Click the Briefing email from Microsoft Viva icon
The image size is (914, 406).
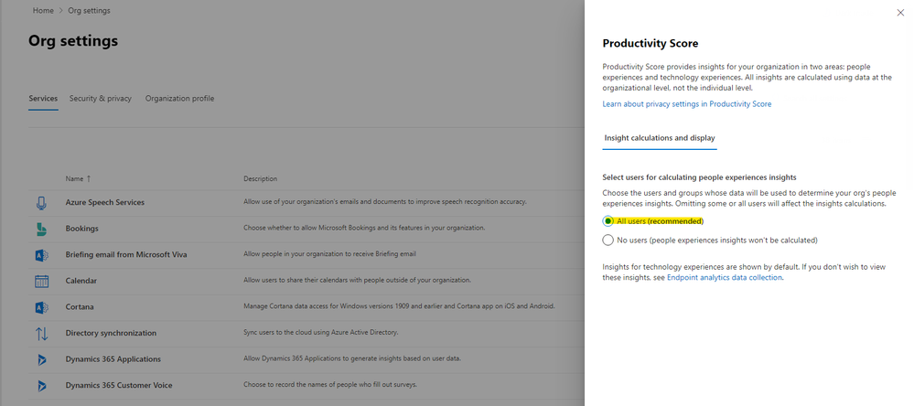[x=41, y=255]
